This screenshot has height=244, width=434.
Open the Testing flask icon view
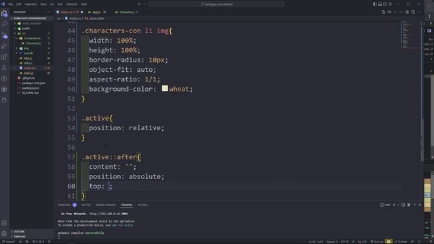pos(4,68)
